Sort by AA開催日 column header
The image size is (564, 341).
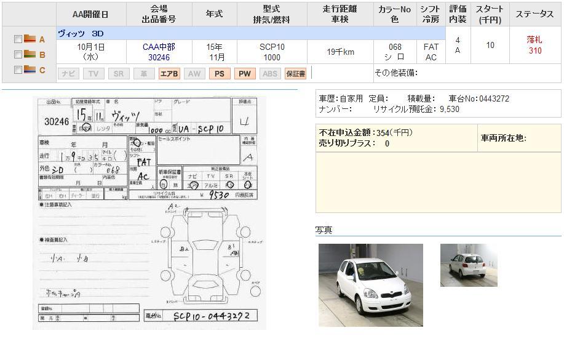90,14
